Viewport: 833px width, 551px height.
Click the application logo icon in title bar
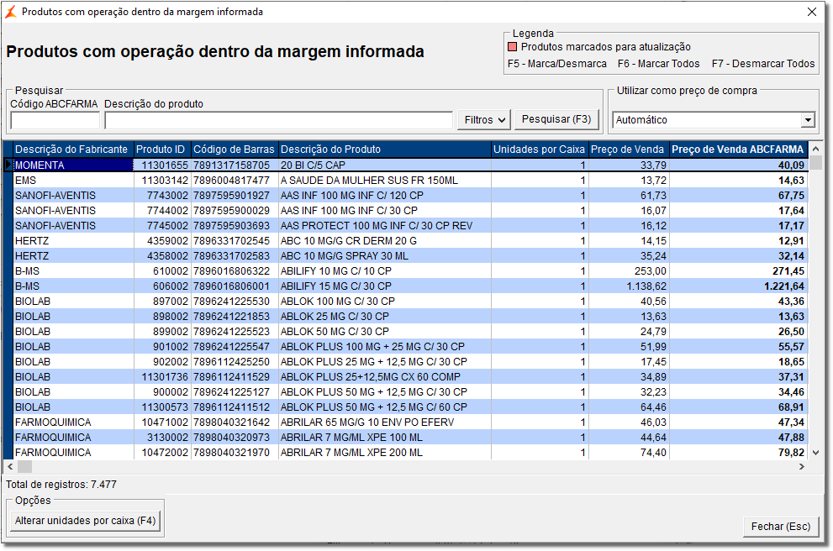(x=11, y=12)
